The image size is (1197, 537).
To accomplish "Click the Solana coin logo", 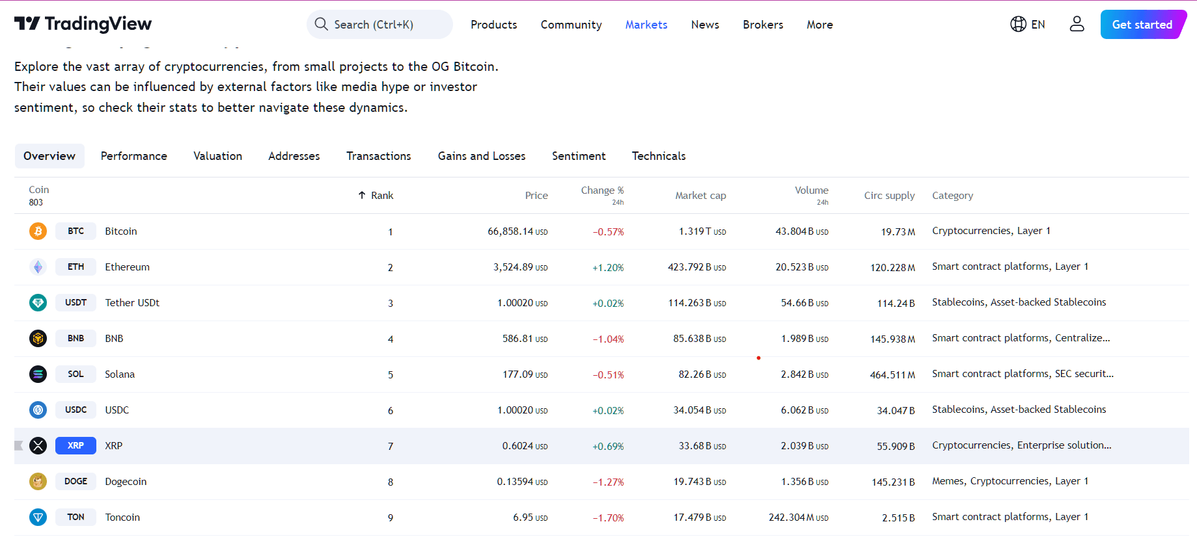I will pos(38,374).
